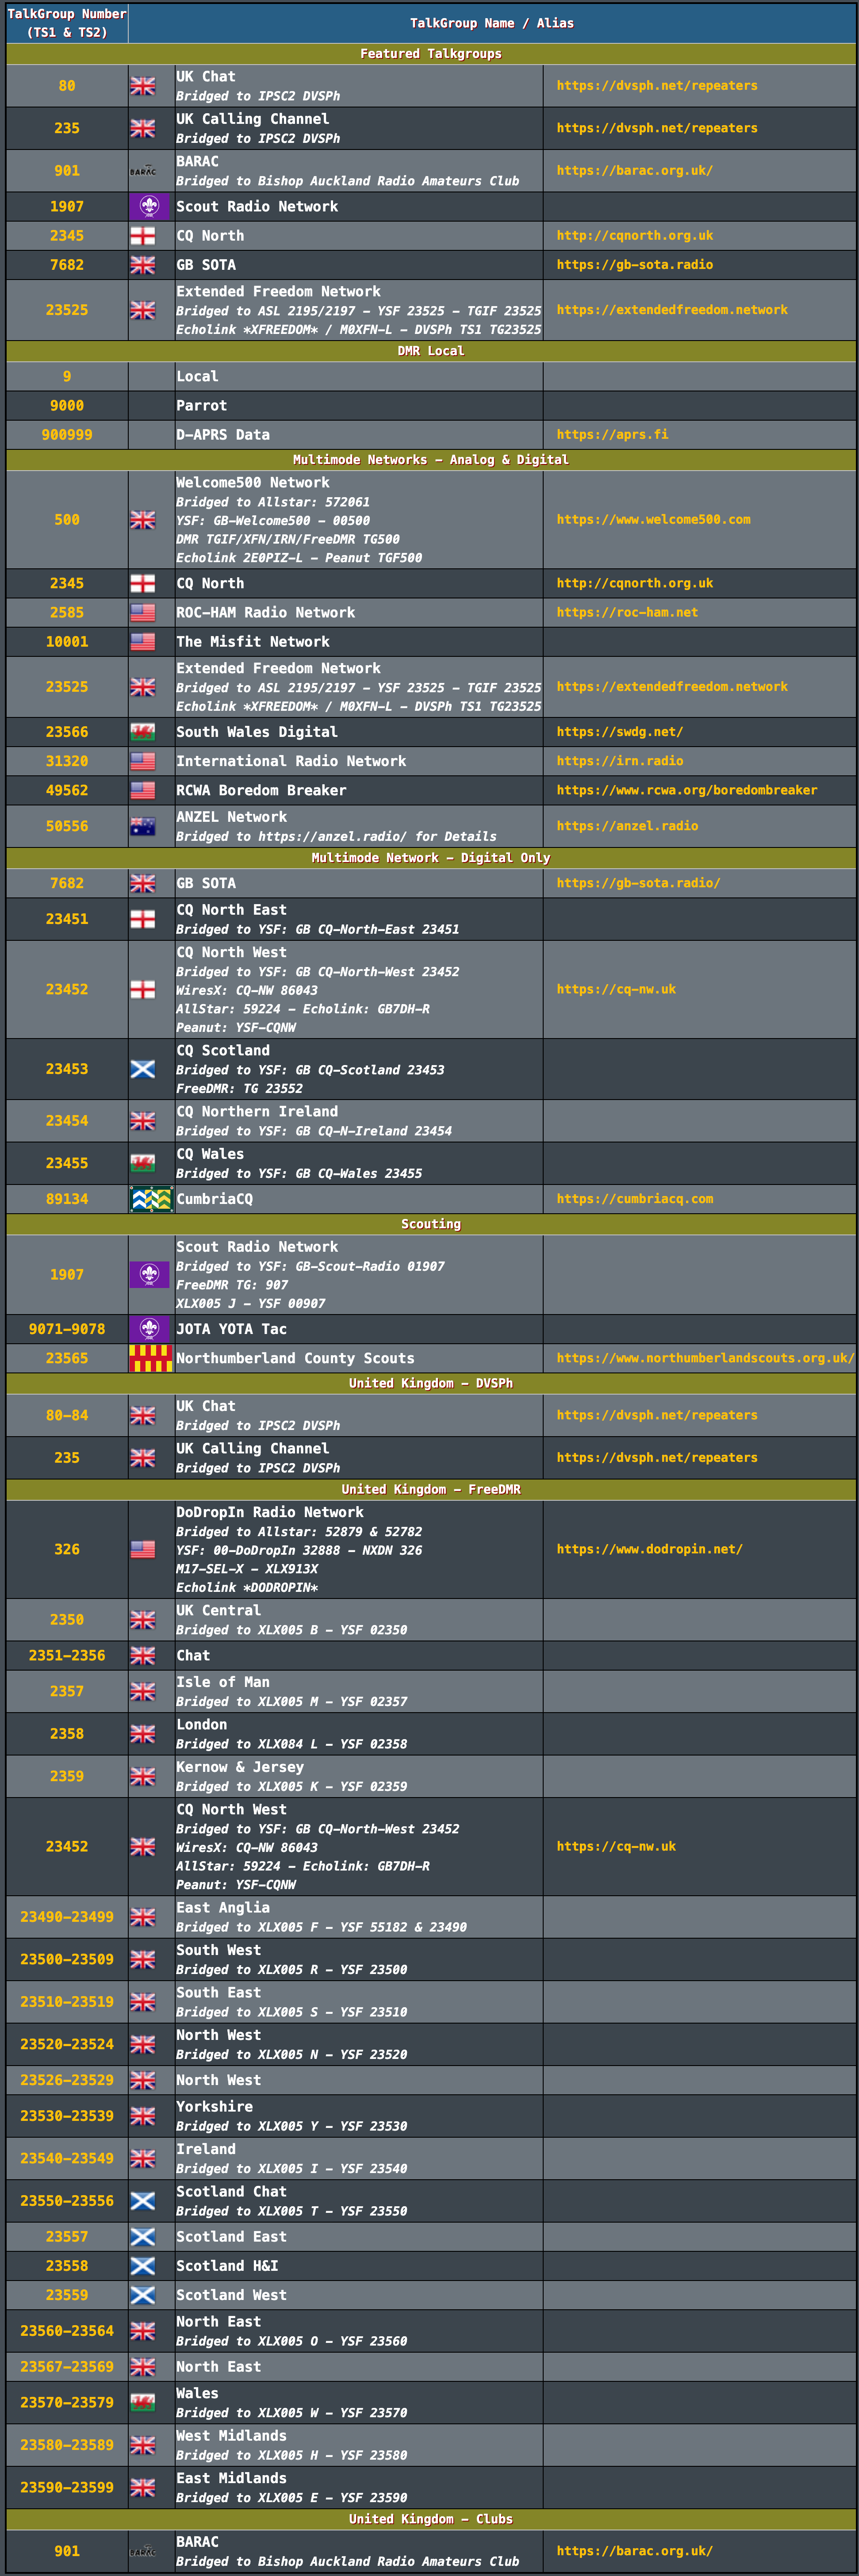859x2576 pixels.
Task: Click the "Local" talkgroup name
Action: coord(197,377)
